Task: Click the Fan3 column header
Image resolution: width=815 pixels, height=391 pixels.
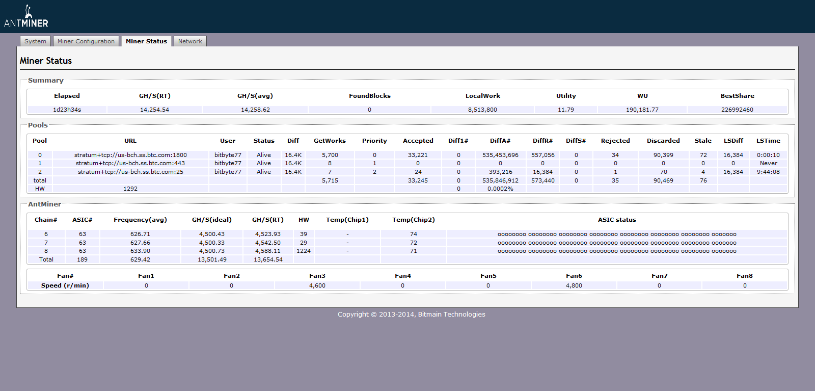Action: point(317,276)
